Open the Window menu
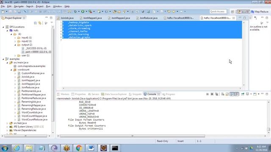Screen dimensions: 271x152 pos(58,6)
